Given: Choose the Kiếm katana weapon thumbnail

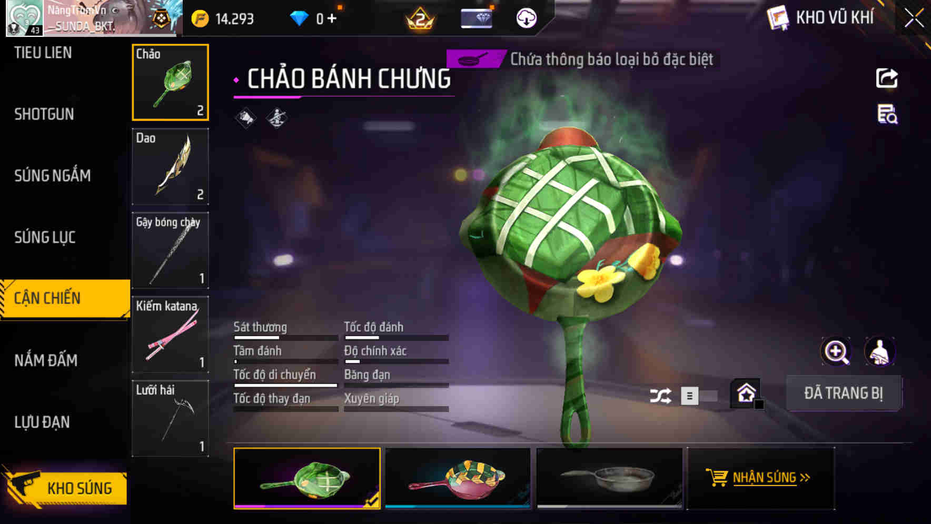Looking at the screenshot, I should click(170, 335).
